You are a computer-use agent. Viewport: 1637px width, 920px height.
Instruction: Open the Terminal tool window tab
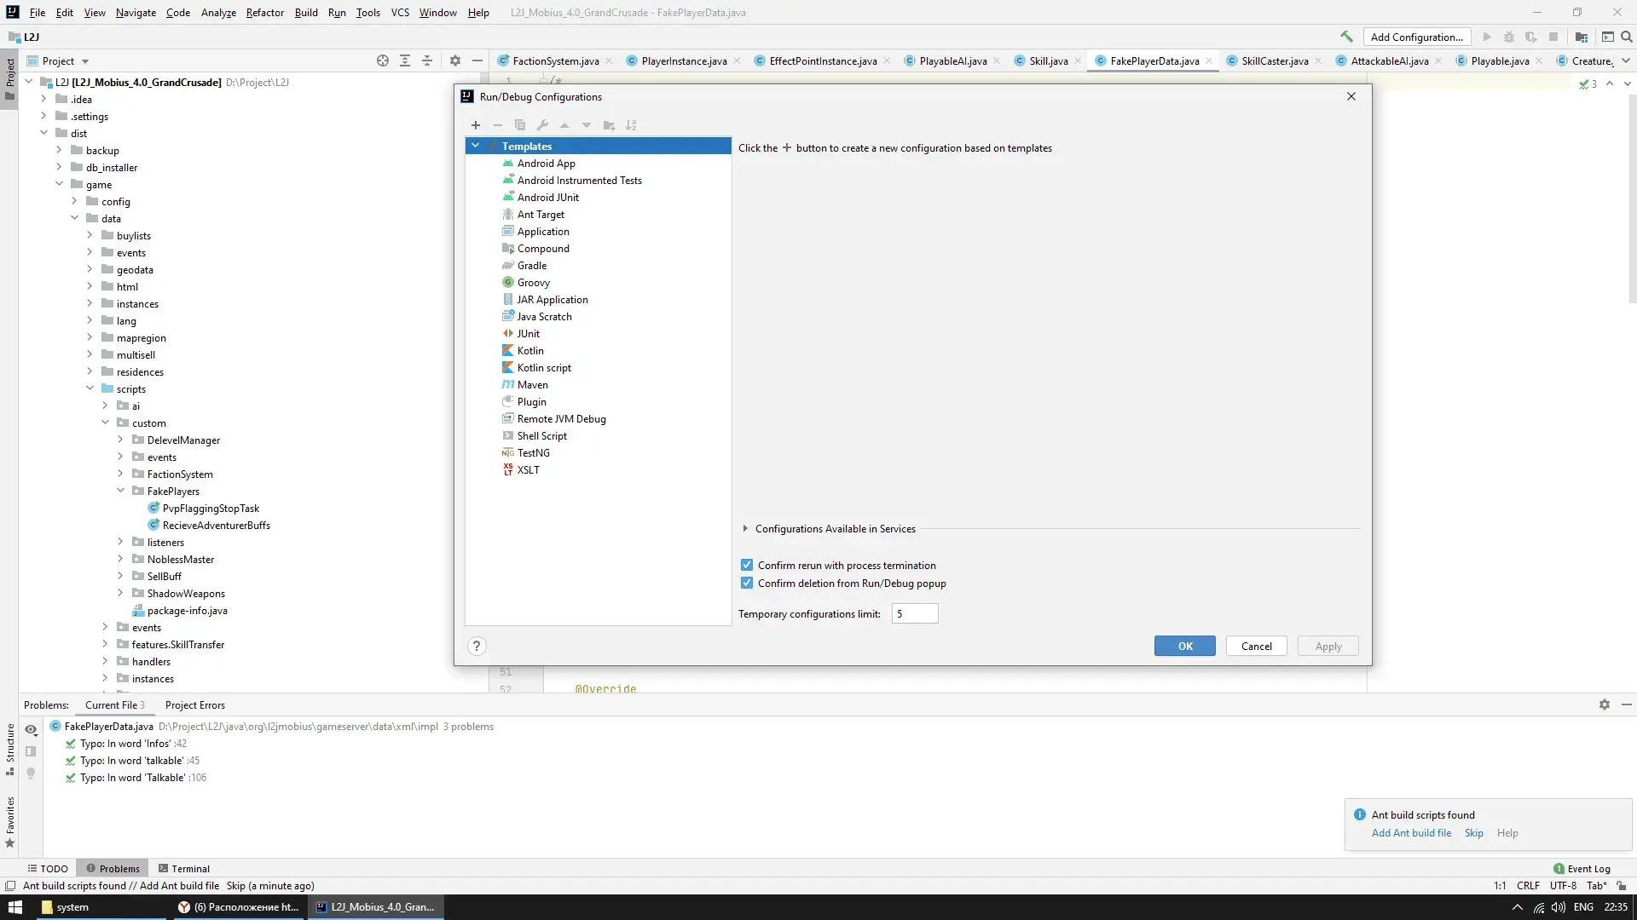tap(184, 868)
